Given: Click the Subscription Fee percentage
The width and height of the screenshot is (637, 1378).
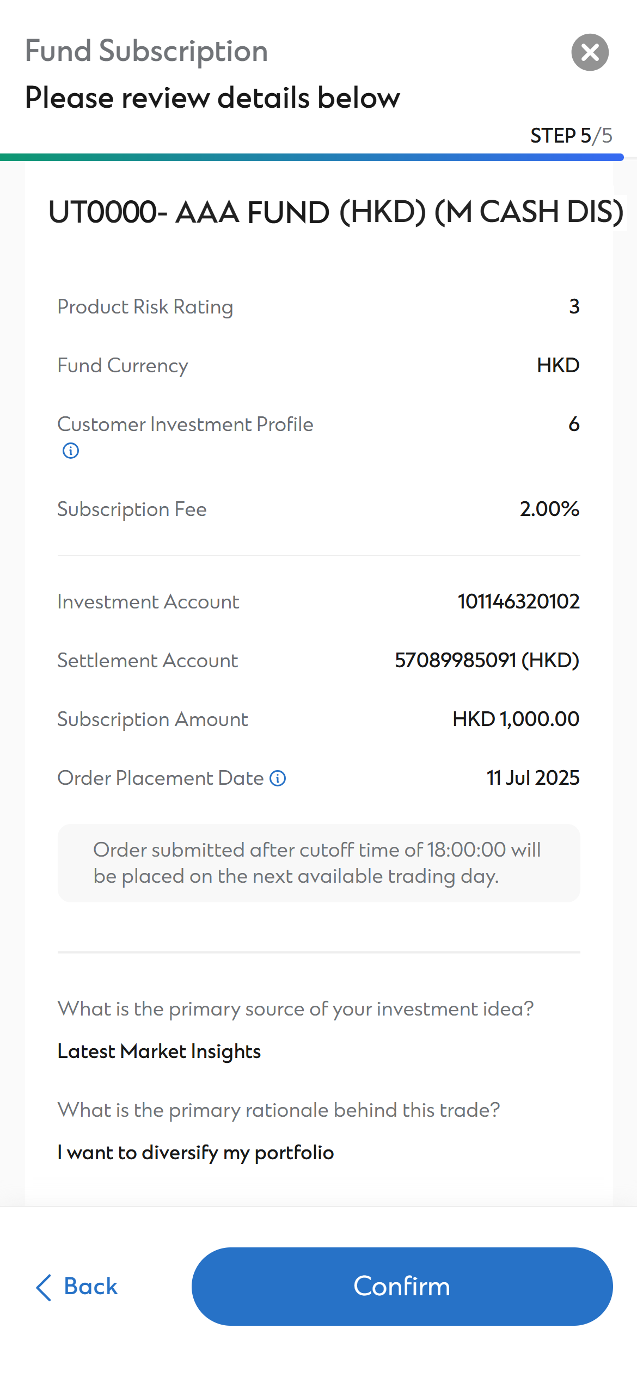Looking at the screenshot, I should pos(549,509).
